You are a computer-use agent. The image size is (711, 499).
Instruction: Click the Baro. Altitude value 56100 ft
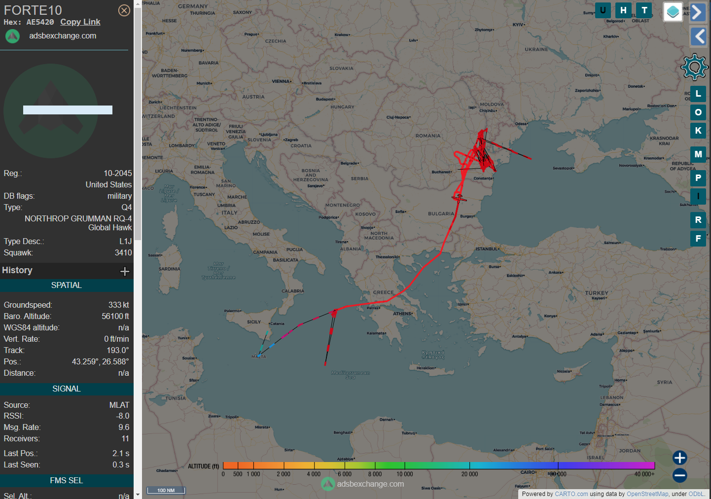(x=115, y=317)
